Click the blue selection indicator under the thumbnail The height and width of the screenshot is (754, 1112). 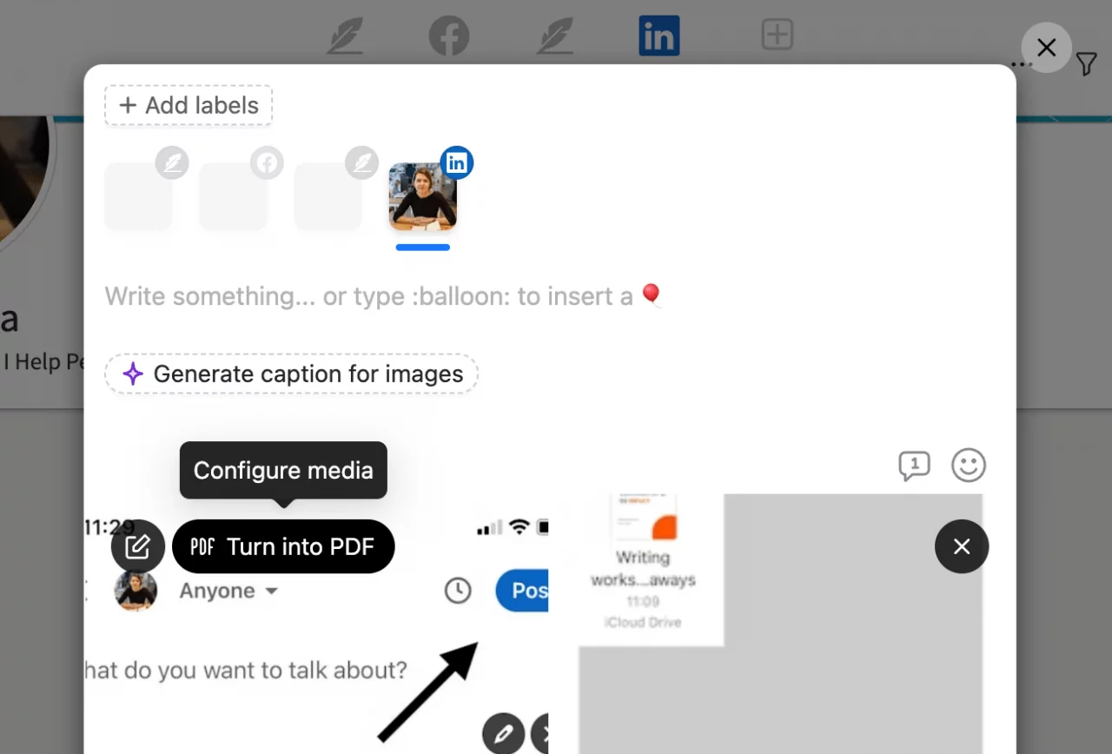(423, 248)
